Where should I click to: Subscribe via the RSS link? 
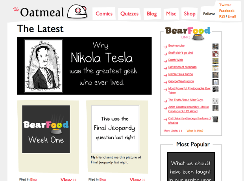(x=222, y=16)
